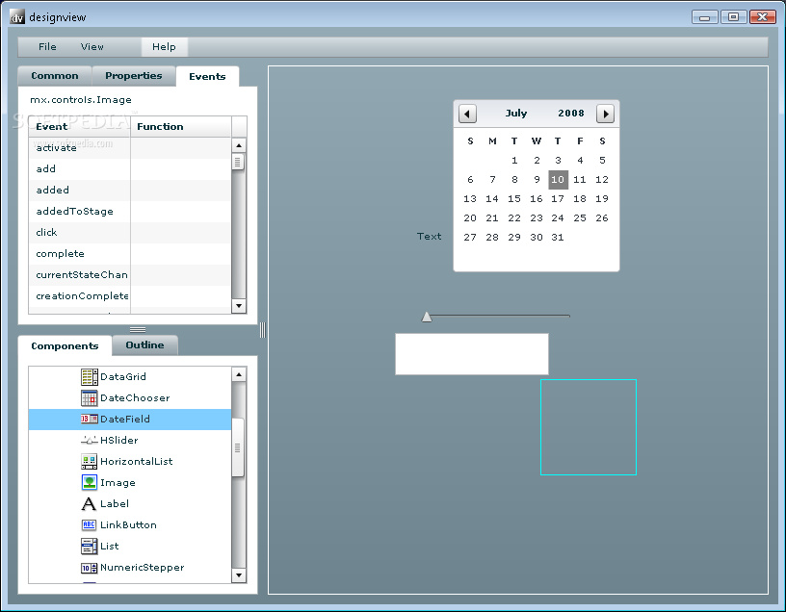Click events list scrollbar thumb
This screenshot has width=786, height=612.
[x=239, y=163]
